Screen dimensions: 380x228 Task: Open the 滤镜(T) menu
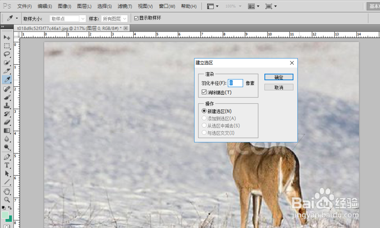(125, 6)
